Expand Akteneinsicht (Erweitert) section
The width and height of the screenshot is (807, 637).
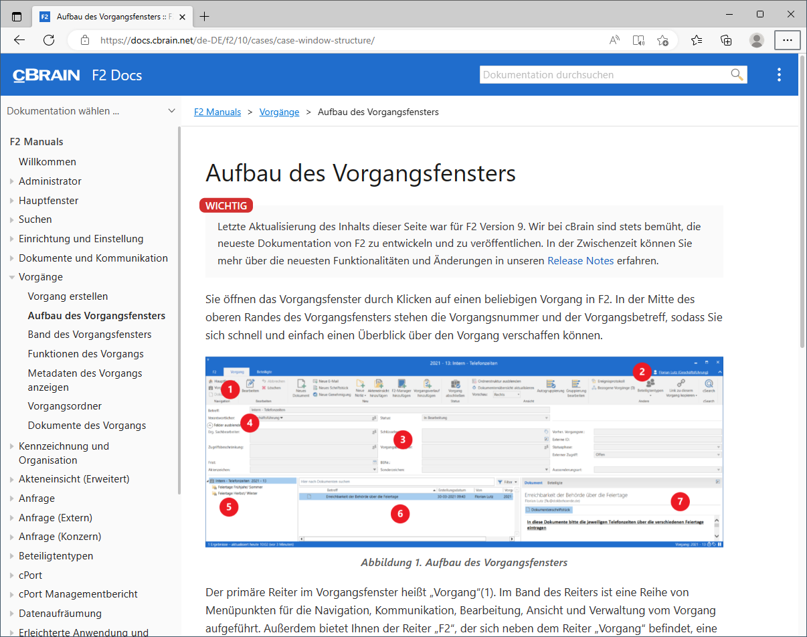point(13,479)
